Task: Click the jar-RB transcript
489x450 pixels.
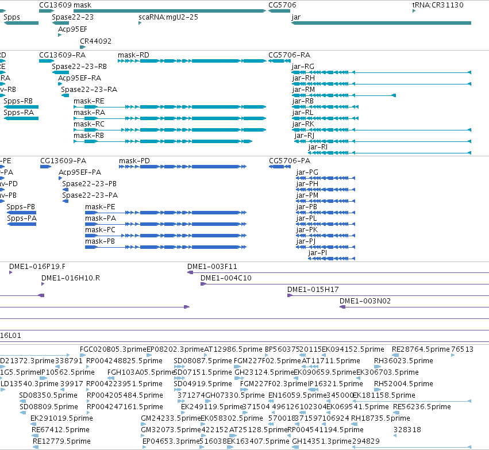Action: point(325,107)
